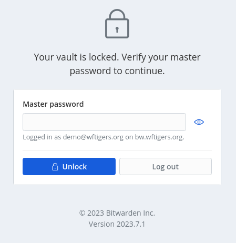Click the divider line above the buttons
Viewport: 236px width, 243px height.
point(117,150)
